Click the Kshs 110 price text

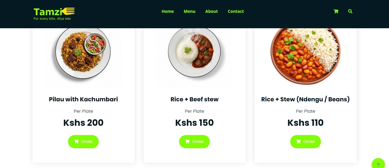[305, 123]
